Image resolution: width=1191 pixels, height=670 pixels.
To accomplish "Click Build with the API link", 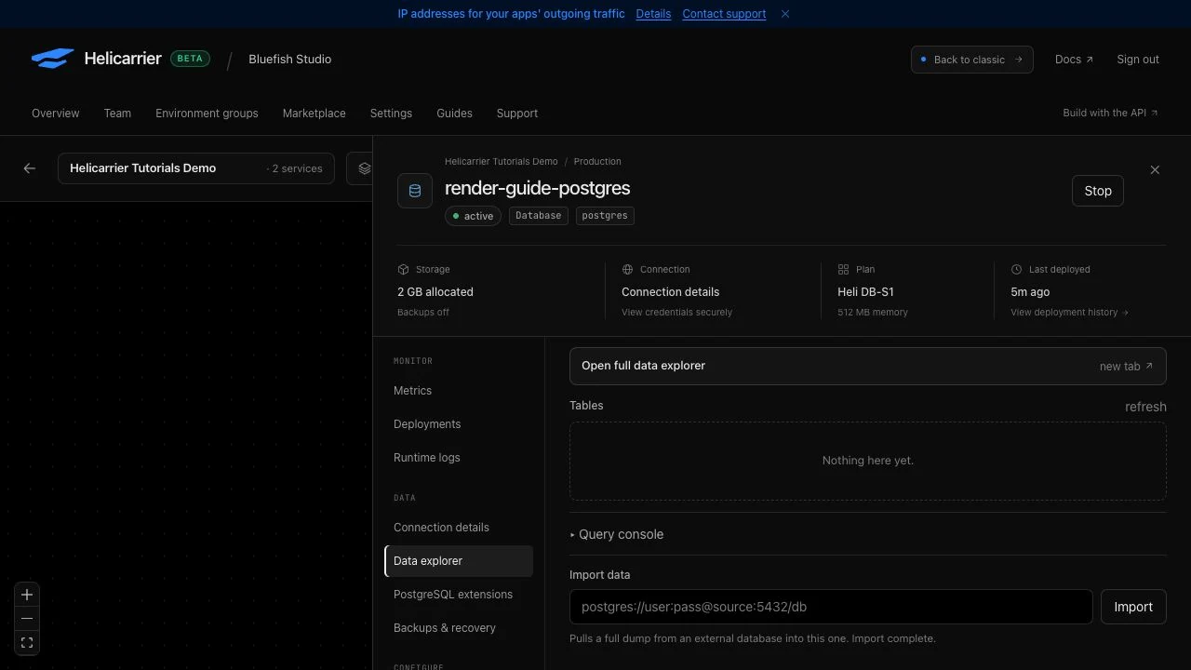I will [x=1110, y=114].
